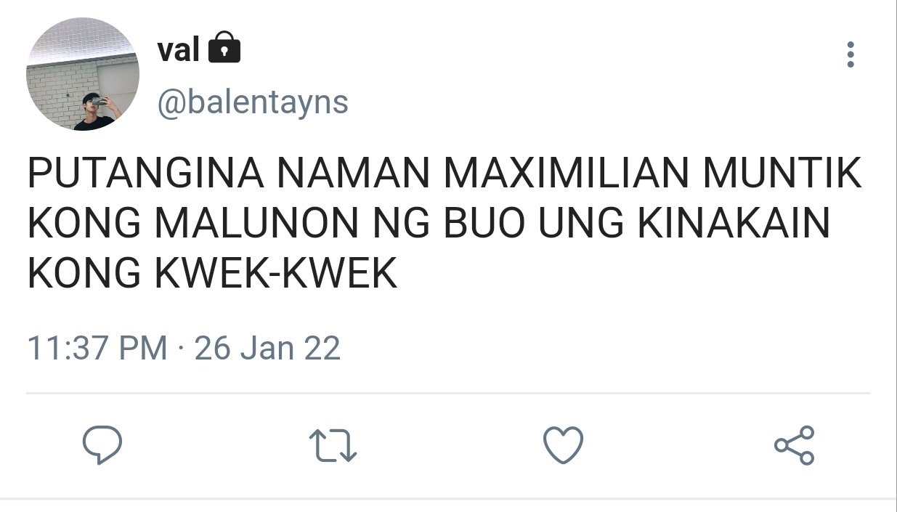Click the word KINAKAIN in the tweet
Viewport: 897px width, 512px height.
(734, 226)
